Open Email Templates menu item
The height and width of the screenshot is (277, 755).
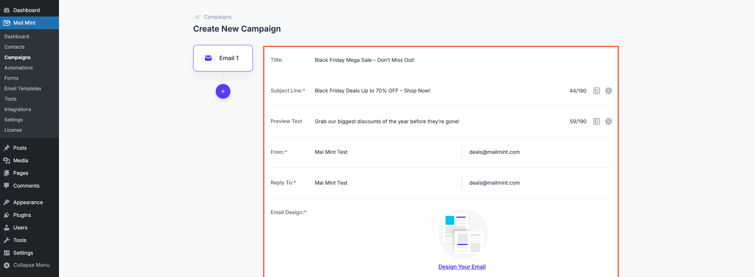point(23,88)
